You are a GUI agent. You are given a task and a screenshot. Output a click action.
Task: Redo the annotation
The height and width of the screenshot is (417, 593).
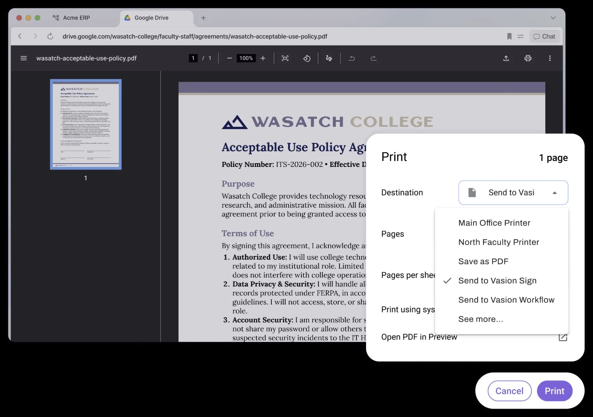tap(373, 58)
